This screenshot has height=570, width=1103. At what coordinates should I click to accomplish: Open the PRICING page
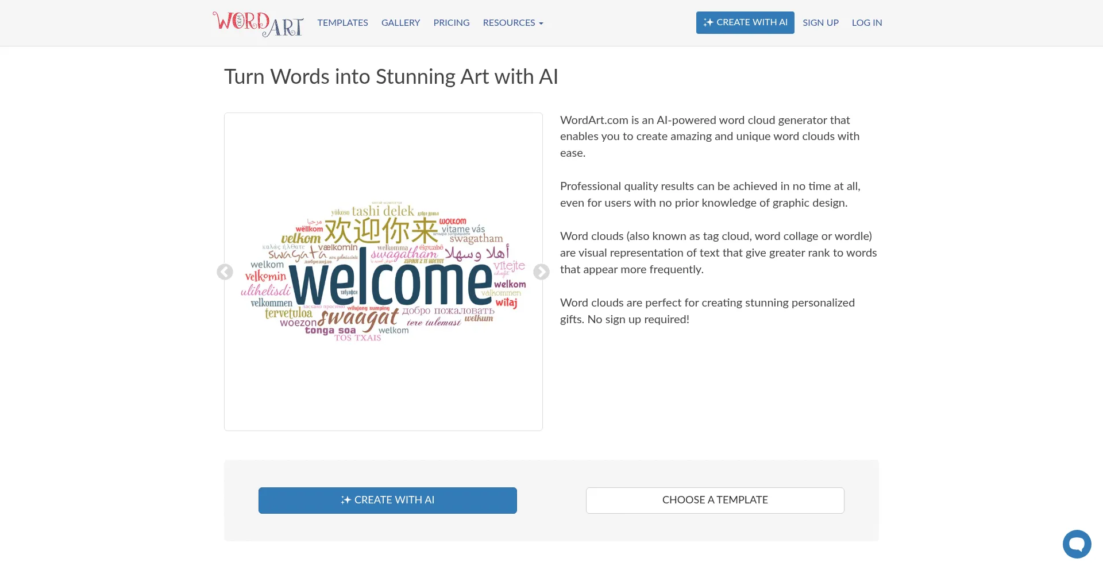coord(452,23)
